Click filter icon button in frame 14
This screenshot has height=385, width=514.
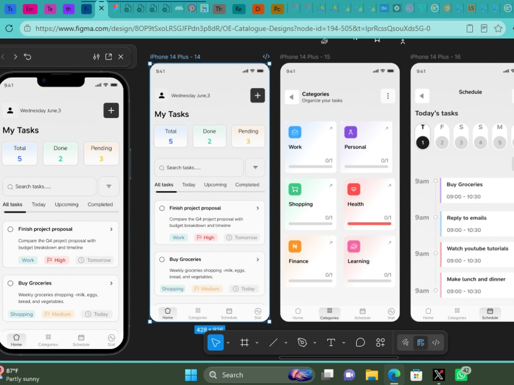coord(255,167)
